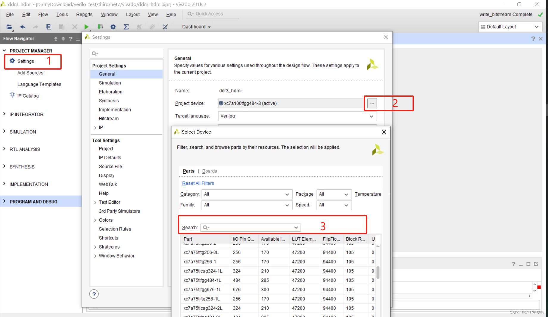
Task: Expand the IP INTEGRATOR section
Action: [x=4, y=114]
